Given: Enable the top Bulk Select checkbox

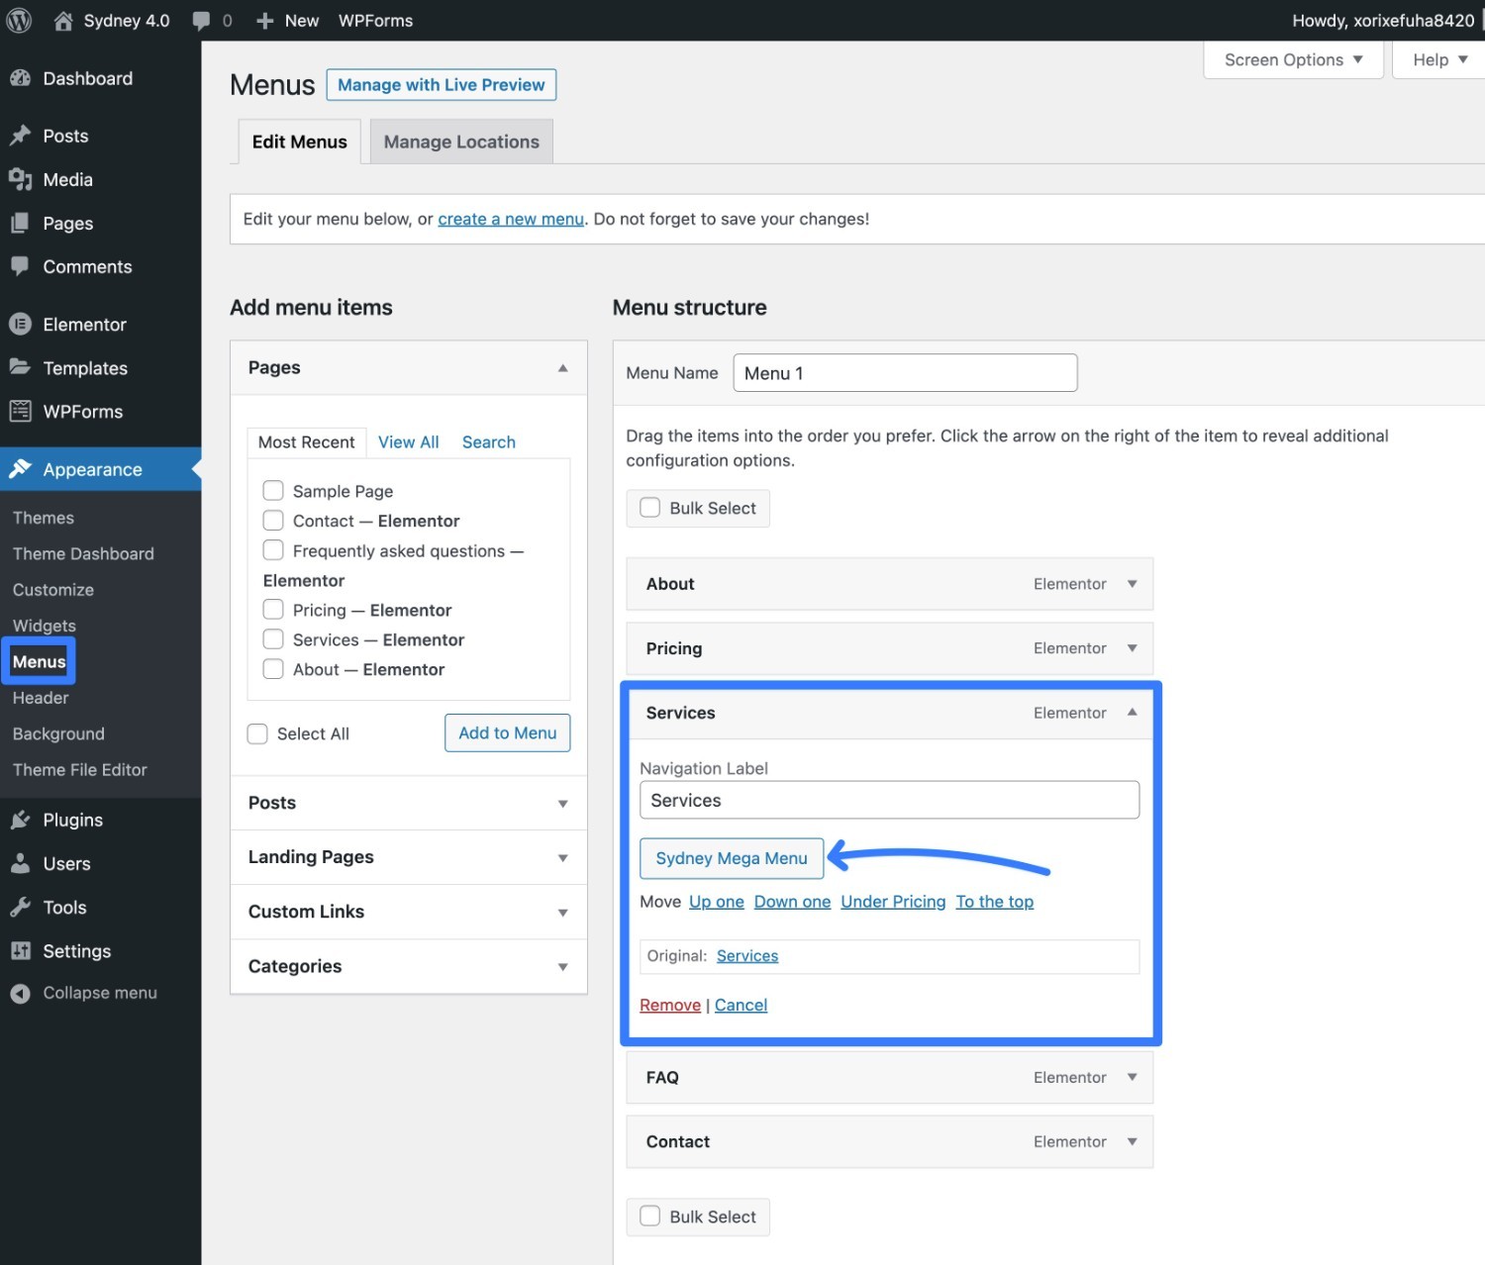Looking at the screenshot, I should pos(650,508).
